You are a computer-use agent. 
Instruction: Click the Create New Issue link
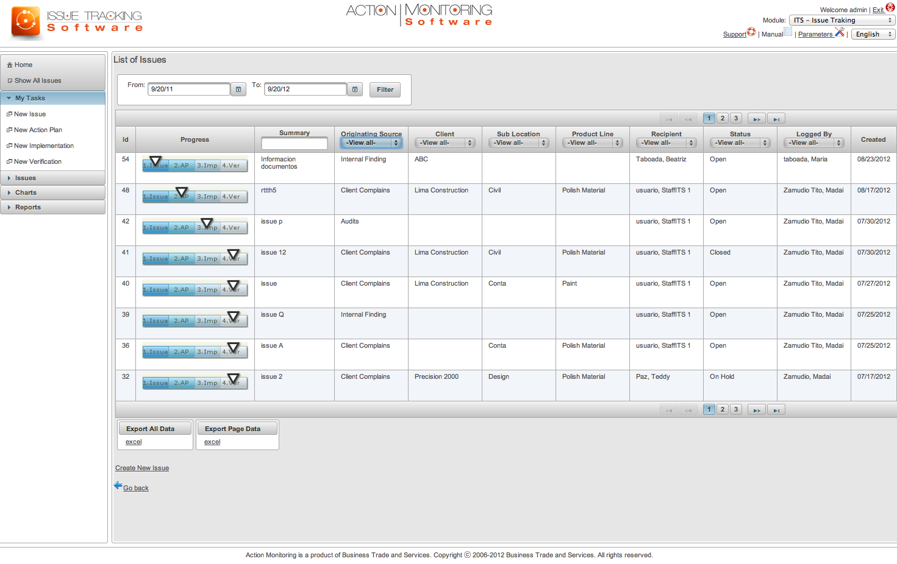(142, 468)
